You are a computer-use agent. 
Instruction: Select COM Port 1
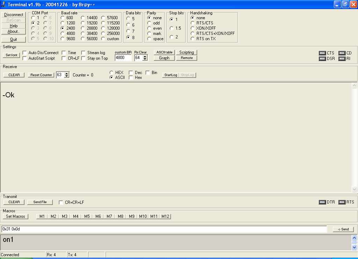point(33,18)
